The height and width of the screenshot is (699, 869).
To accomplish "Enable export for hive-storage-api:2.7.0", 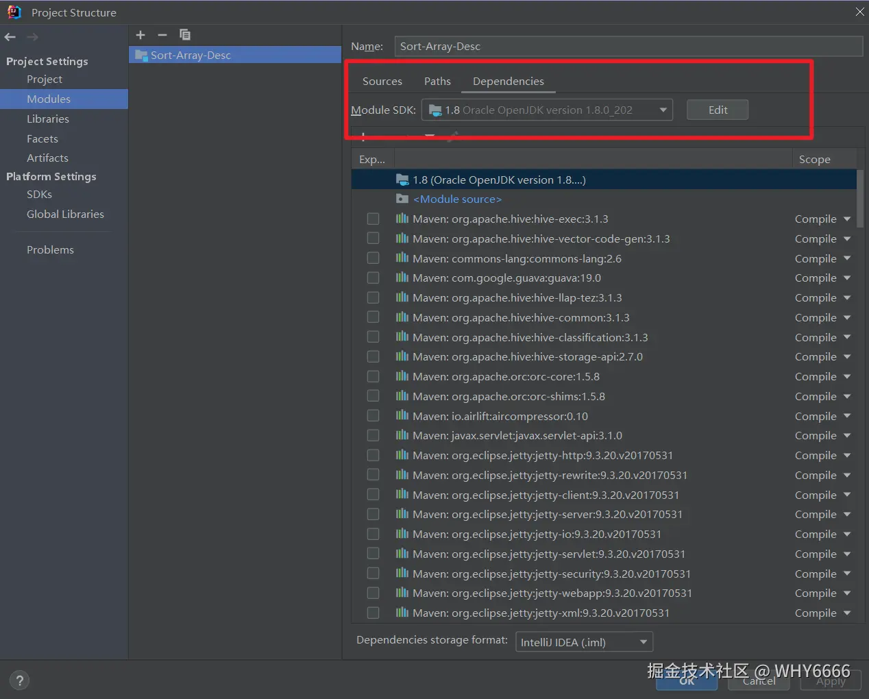I will (x=373, y=356).
